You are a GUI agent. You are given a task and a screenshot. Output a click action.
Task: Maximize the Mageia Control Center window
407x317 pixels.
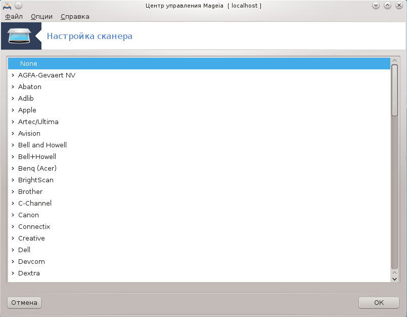pyautogui.click(x=387, y=6)
